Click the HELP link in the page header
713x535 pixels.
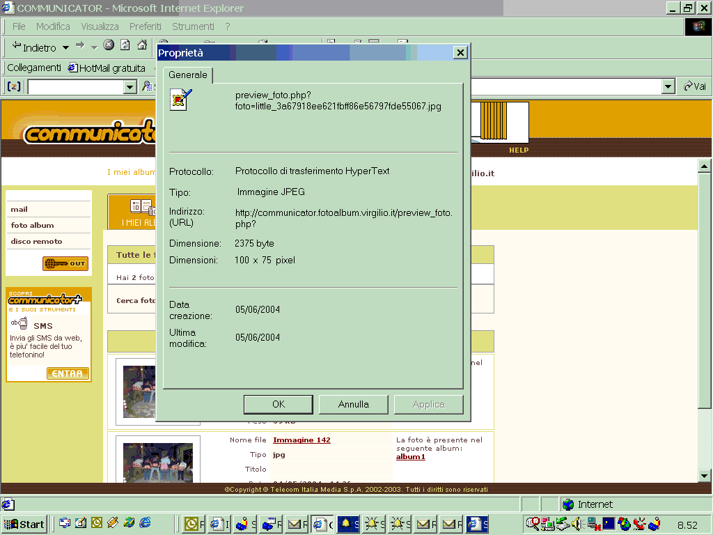(518, 150)
